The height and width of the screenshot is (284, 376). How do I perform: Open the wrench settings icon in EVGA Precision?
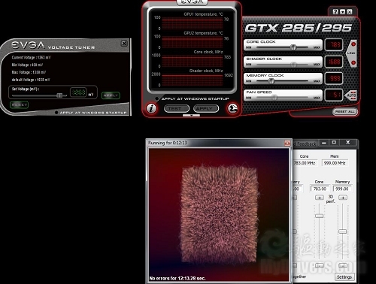click(x=232, y=108)
